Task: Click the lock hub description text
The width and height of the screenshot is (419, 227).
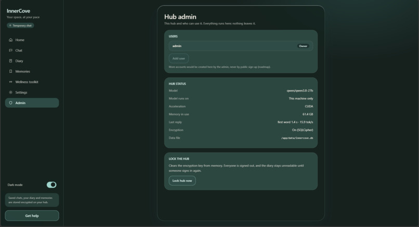Action: click(x=236, y=168)
